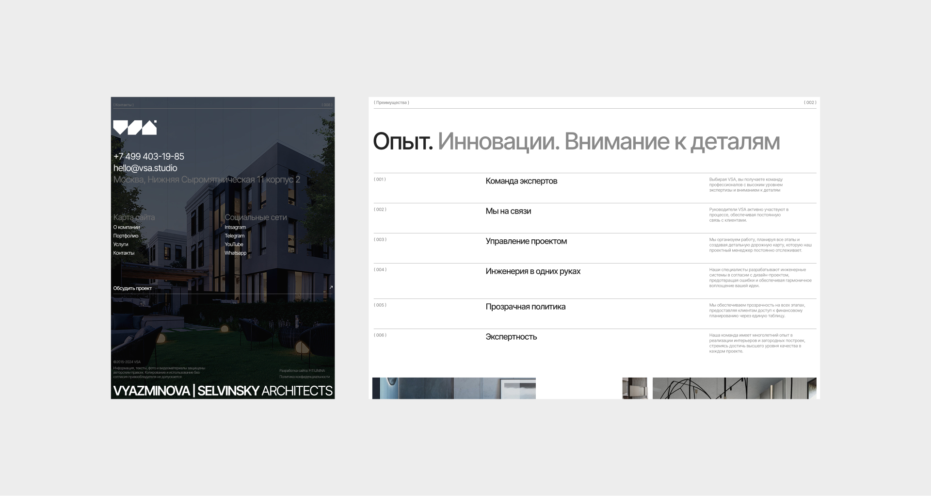Expand the Экспертность row
The image size is (931, 496).
click(512, 337)
